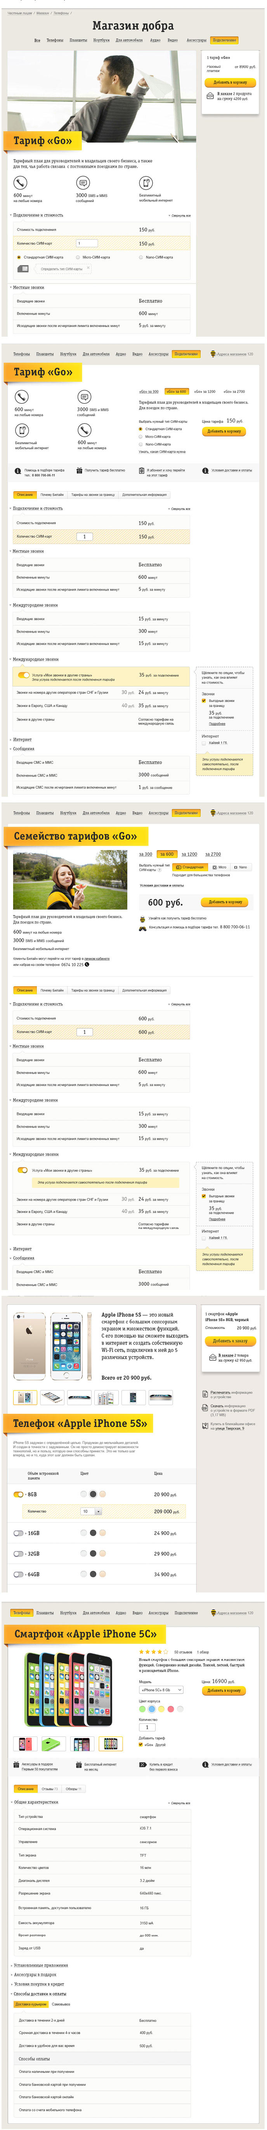Click the download PDF information icon
Image resolution: width=267 pixels, height=2130 pixels.
205,1406
